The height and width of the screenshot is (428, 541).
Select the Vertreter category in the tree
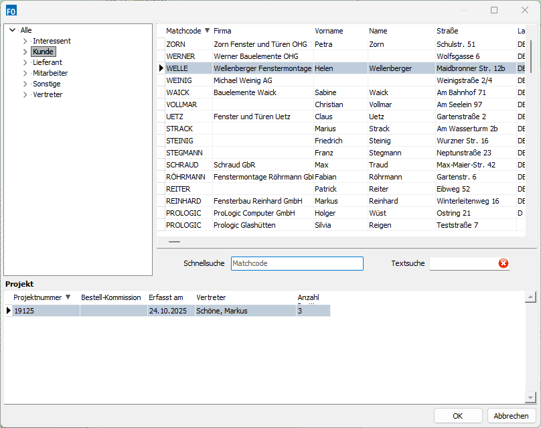(x=48, y=94)
